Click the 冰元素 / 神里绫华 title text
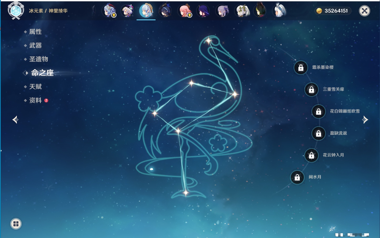 point(48,11)
